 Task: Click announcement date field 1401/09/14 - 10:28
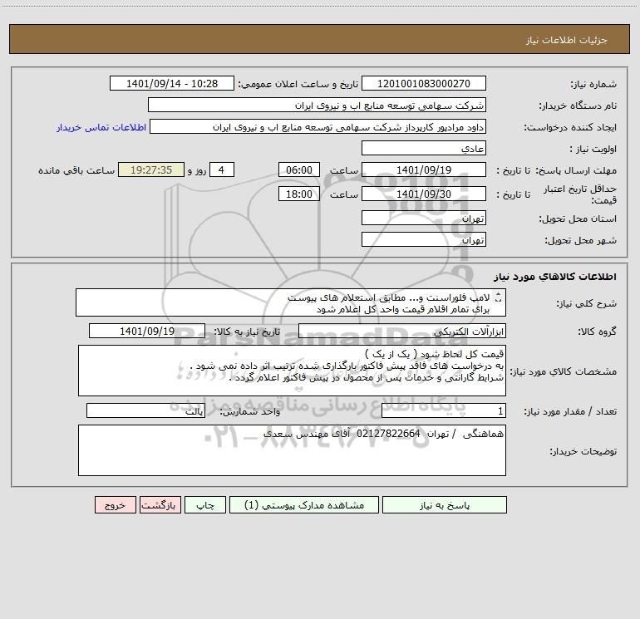(172, 83)
